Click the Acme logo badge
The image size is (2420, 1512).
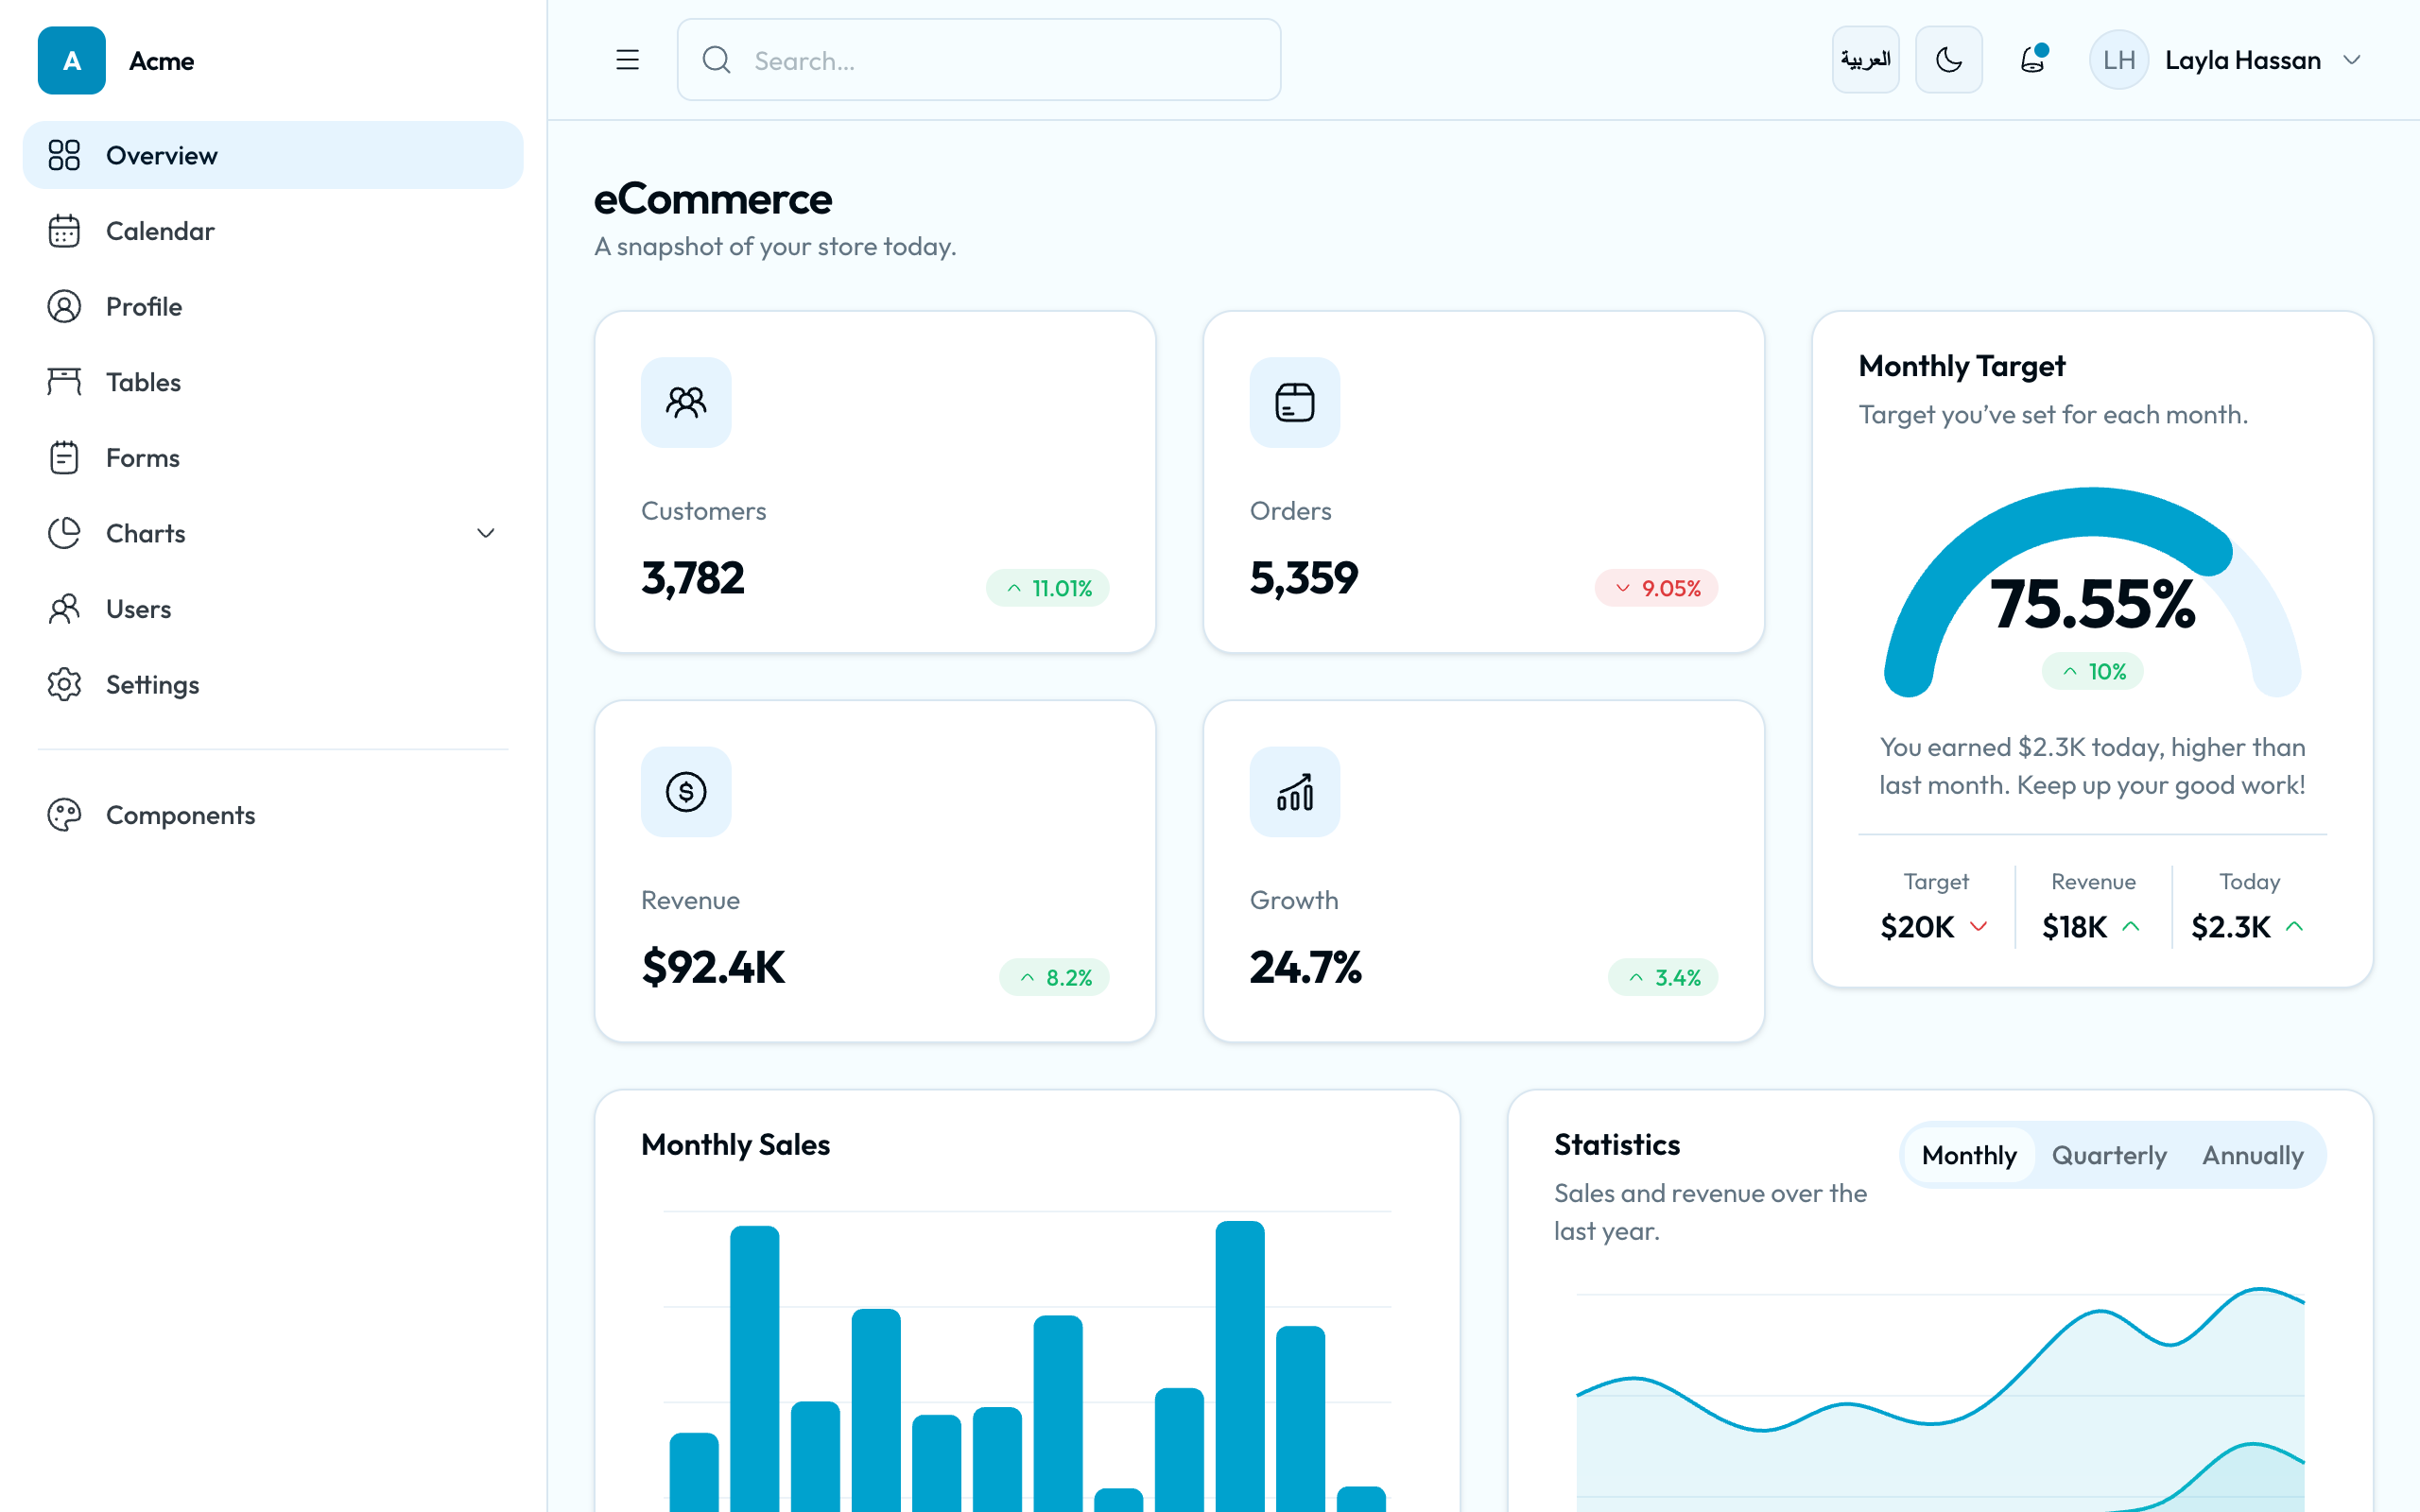[x=71, y=60]
